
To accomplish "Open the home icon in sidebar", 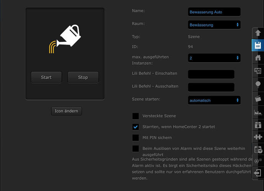I will coord(258,58).
